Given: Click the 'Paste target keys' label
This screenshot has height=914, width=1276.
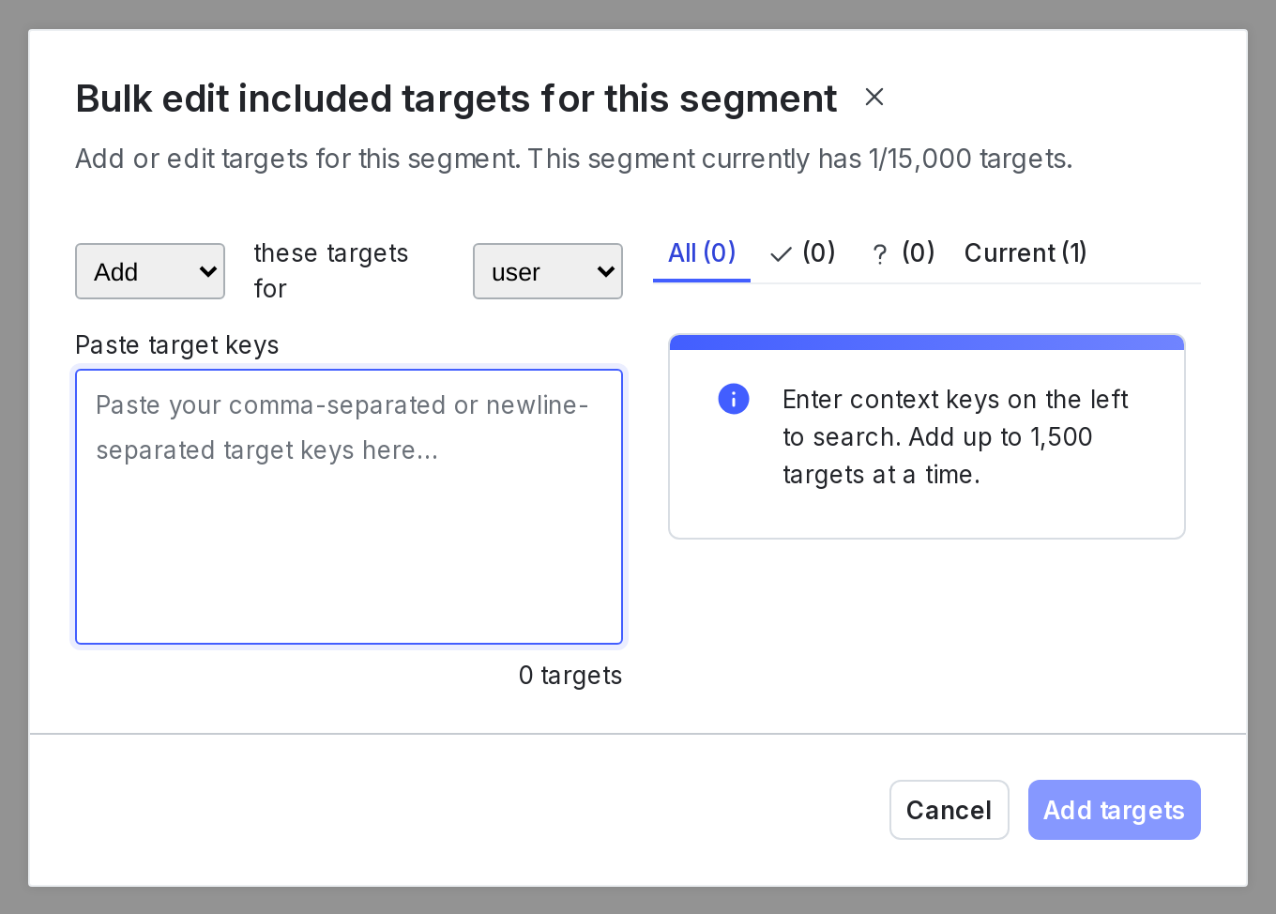Looking at the screenshot, I should 177,345.
